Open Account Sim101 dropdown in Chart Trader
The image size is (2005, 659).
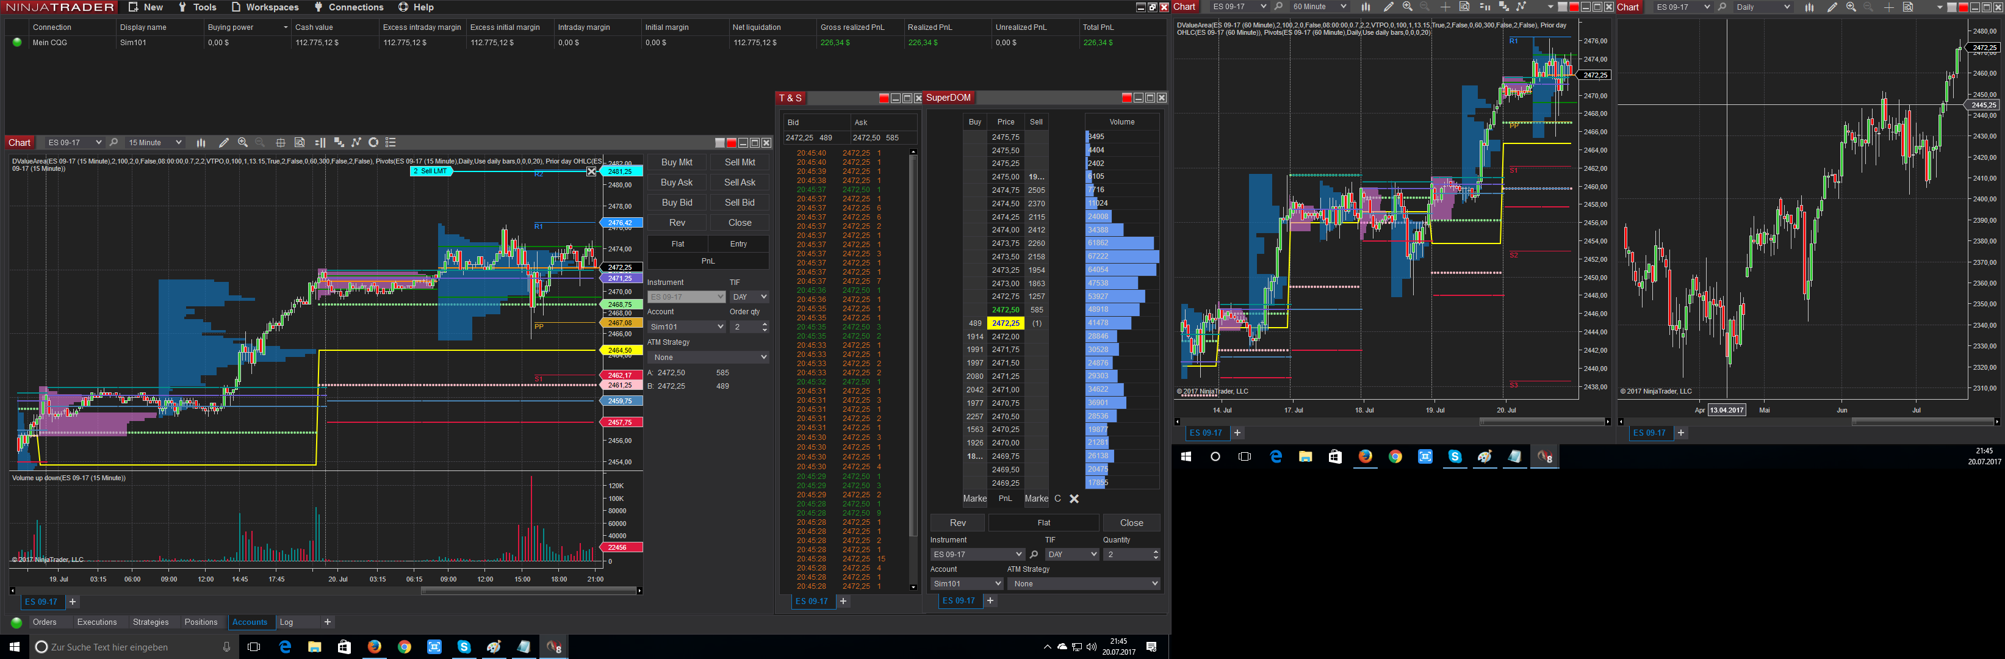click(686, 327)
